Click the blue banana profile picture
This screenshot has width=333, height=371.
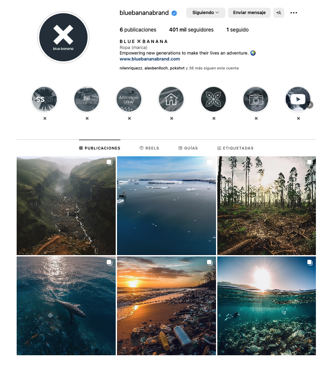pos(63,37)
